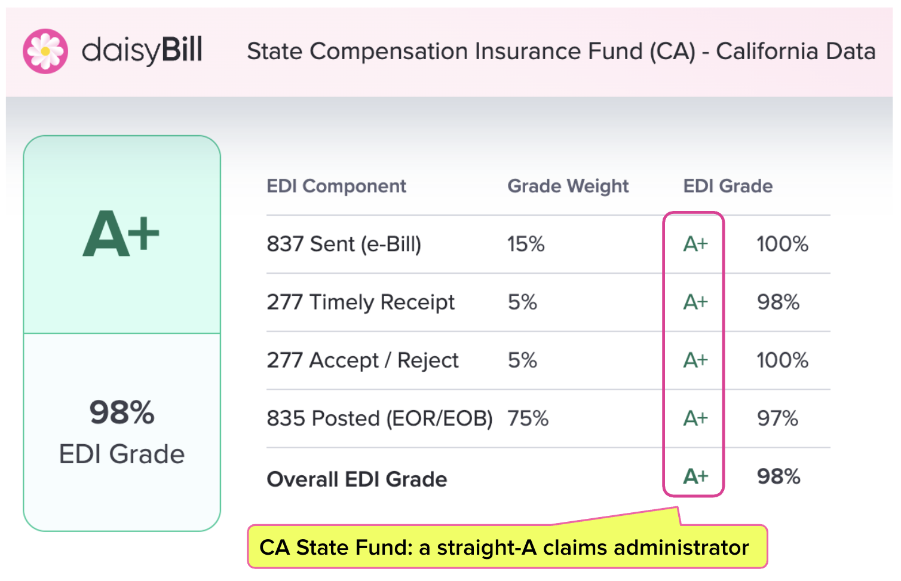The image size is (901, 581).
Task: Click the 98% EDI Grade summary panel
Action: (122, 432)
